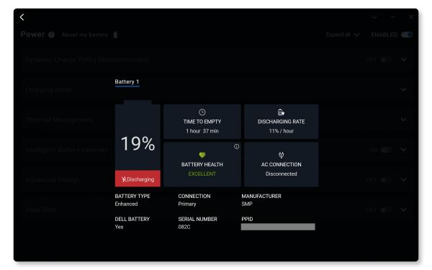Image resolution: width=432 pixels, height=270 pixels.
Task: Open Power help question mark icon
Action: [x=51, y=35]
